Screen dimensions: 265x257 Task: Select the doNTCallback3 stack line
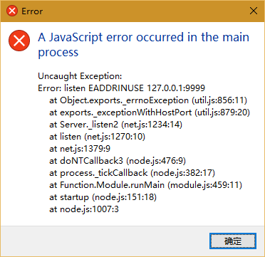coord(118,161)
